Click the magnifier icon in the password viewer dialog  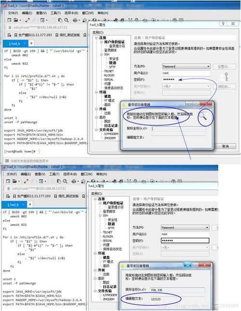[202, 116]
